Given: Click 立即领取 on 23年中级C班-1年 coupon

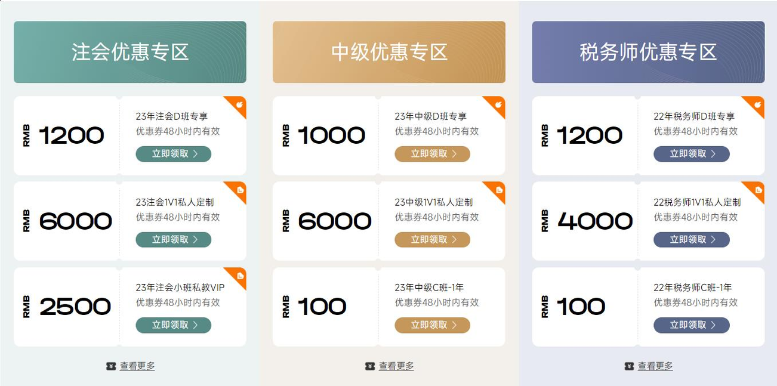Looking at the screenshot, I should coord(432,325).
